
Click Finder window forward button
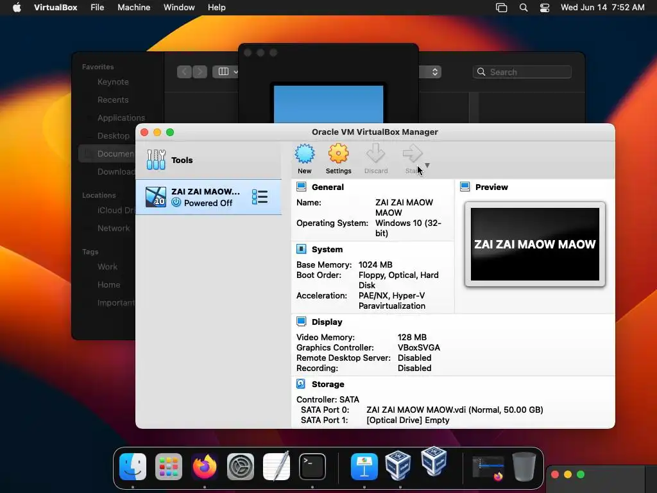tap(200, 72)
